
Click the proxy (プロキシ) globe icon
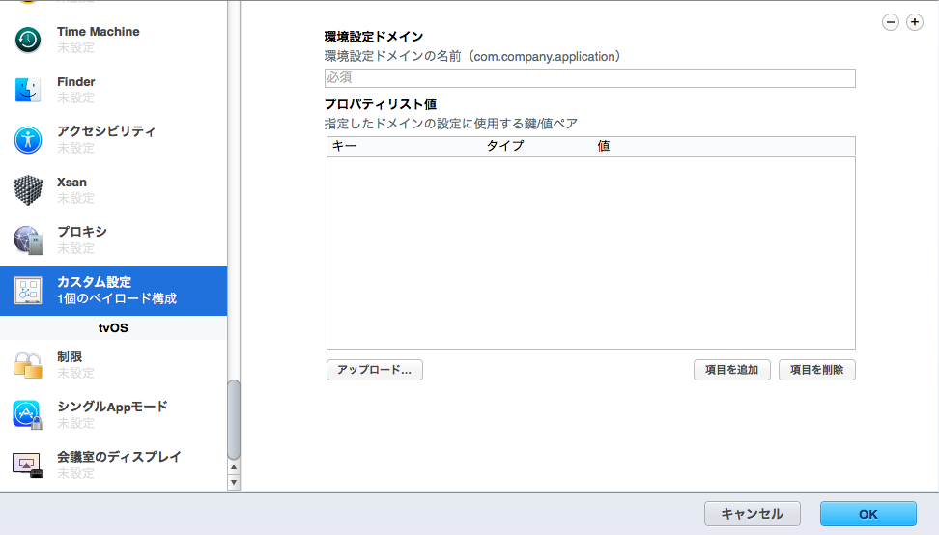pos(28,239)
